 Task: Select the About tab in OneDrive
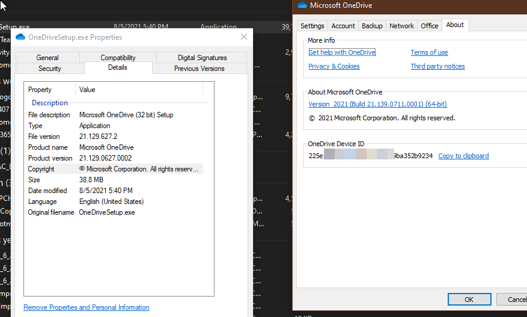(455, 25)
